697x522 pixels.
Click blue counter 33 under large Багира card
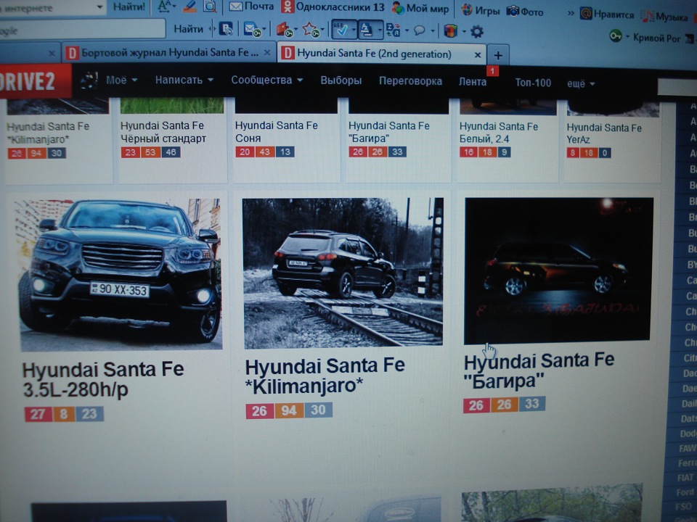click(x=532, y=404)
